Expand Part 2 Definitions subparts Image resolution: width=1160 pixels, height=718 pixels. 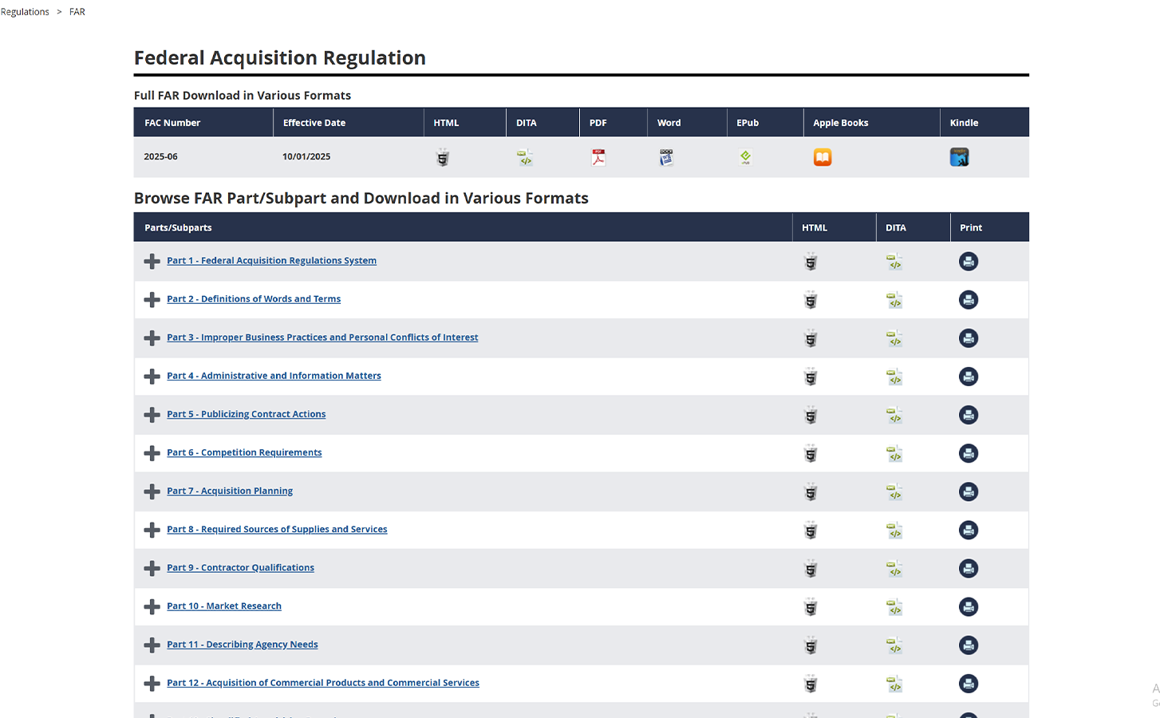152,300
